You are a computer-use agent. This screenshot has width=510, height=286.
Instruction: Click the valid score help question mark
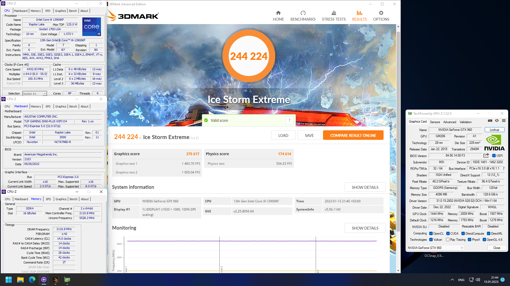point(290,120)
